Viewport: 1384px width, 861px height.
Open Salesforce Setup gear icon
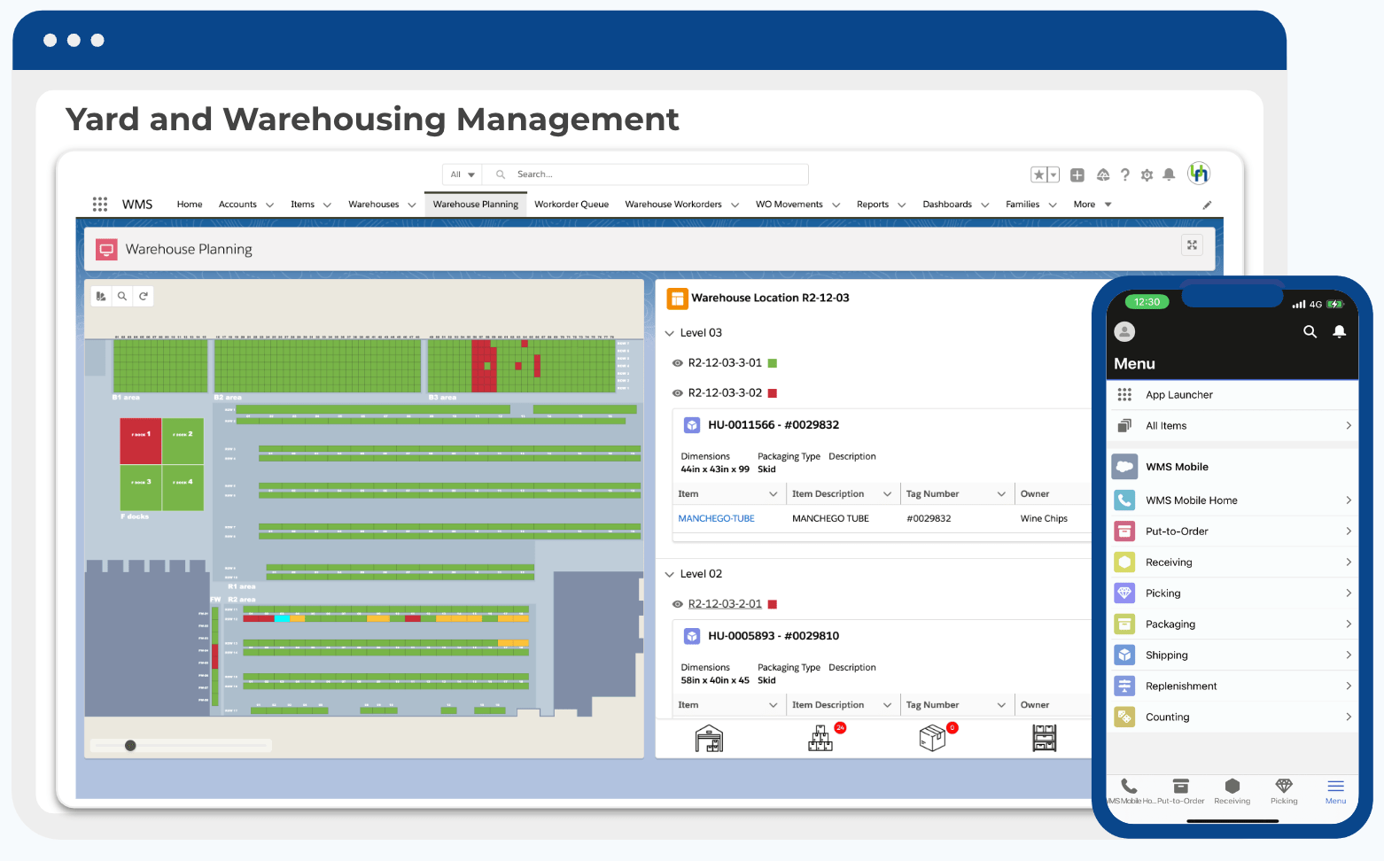coord(1147,175)
